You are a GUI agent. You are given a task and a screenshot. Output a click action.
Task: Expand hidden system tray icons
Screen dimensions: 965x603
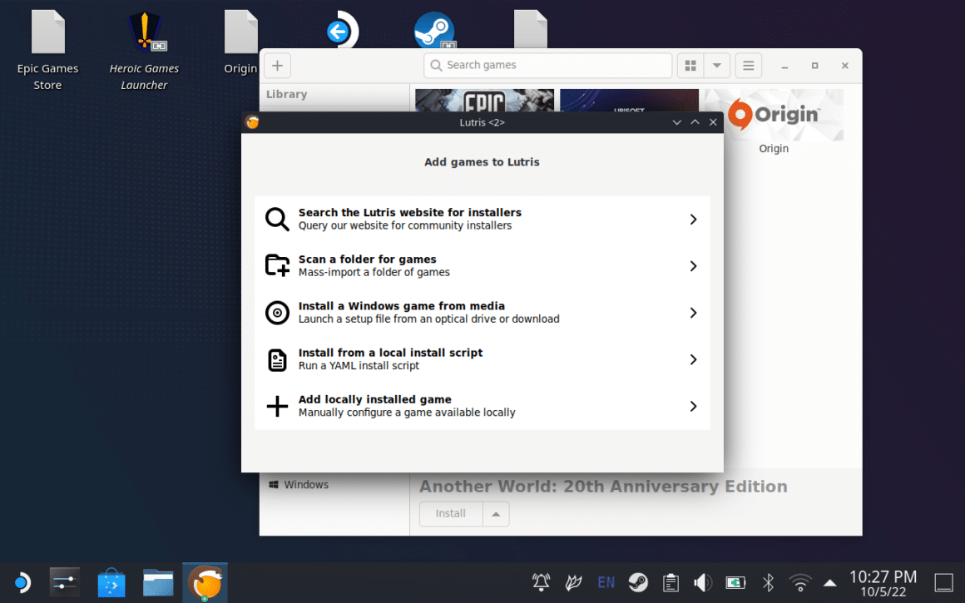click(829, 582)
